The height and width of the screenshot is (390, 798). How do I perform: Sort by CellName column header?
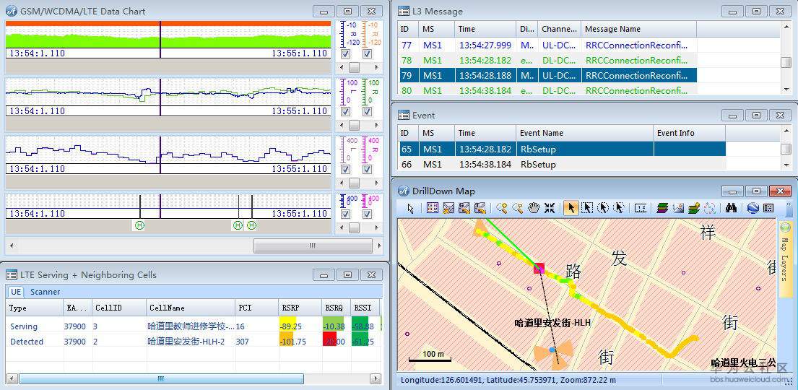pyautogui.click(x=190, y=308)
